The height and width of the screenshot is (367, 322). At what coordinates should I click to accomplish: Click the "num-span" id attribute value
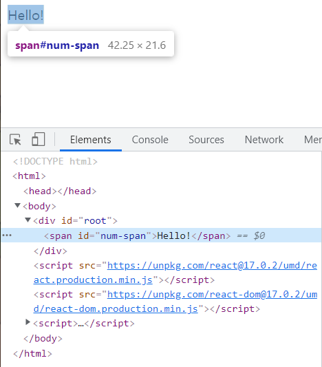click(123, 235)
